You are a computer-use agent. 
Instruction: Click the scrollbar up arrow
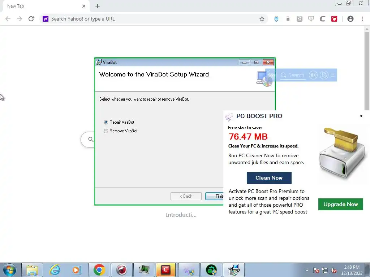coord(367,29)
